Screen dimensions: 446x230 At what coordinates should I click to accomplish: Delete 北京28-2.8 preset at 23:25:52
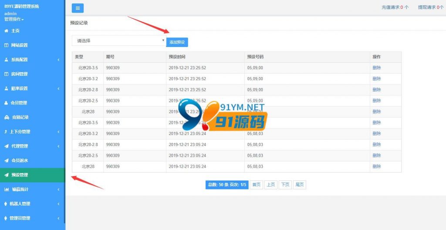pos(377,90)
